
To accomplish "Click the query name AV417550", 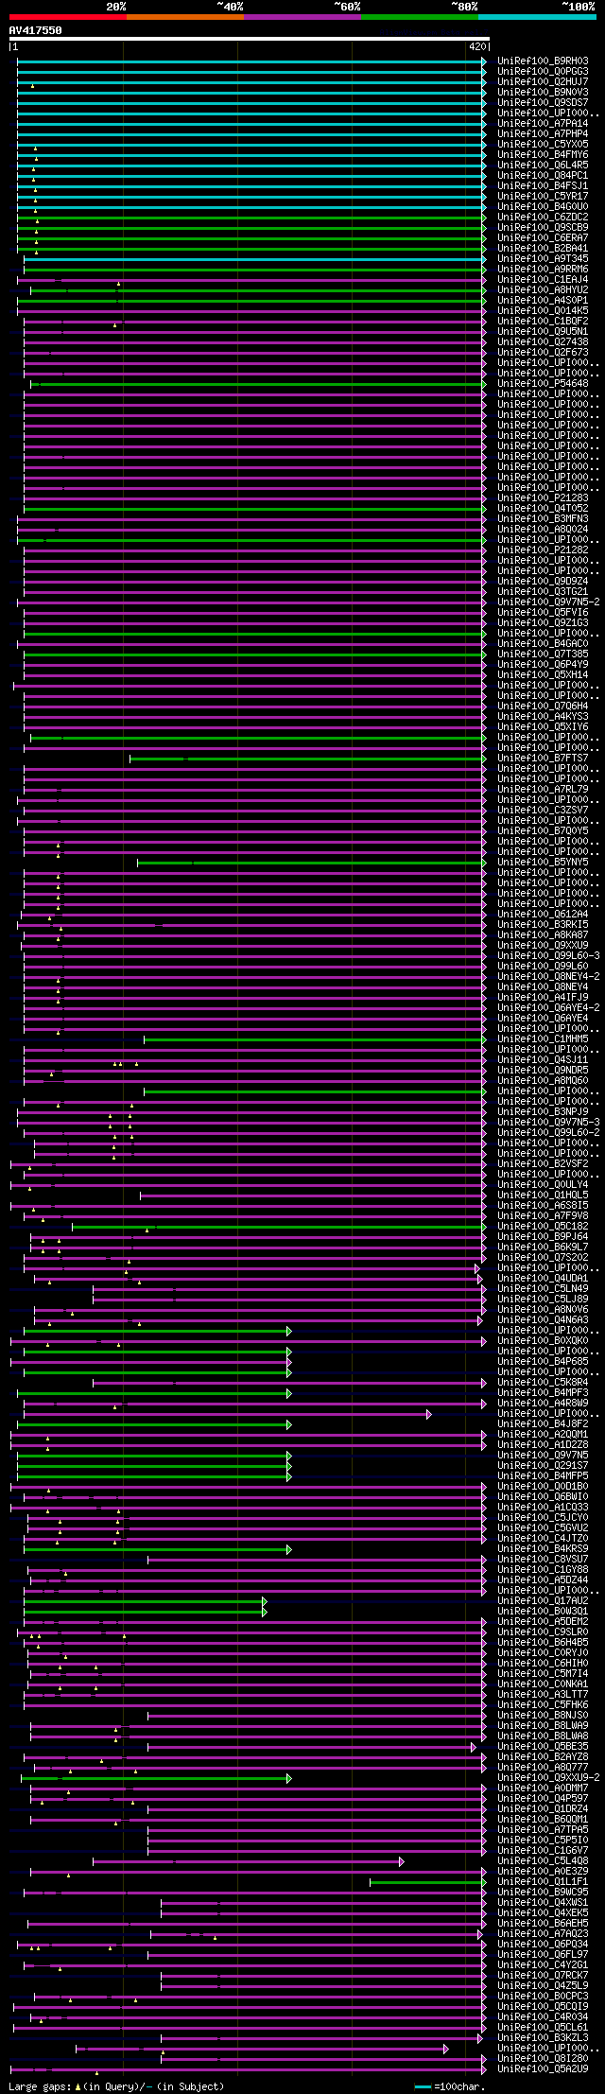I will point(35,30).
